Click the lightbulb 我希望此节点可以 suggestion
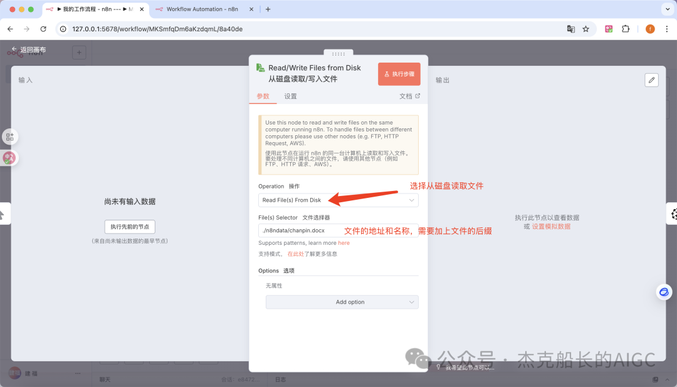 point(465,367)
